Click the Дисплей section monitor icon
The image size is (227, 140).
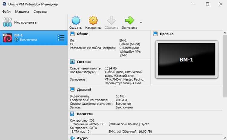pyautogui.click(x=72, y=89)
